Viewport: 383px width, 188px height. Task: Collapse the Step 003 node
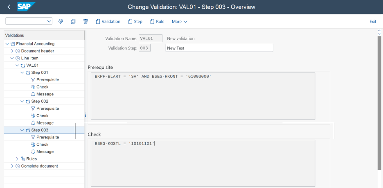22,130
